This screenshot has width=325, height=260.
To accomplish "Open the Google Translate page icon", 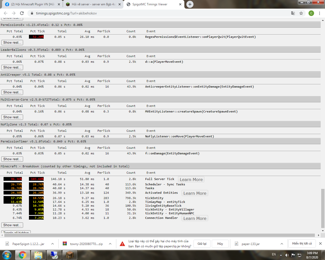I will pos(293,13).
